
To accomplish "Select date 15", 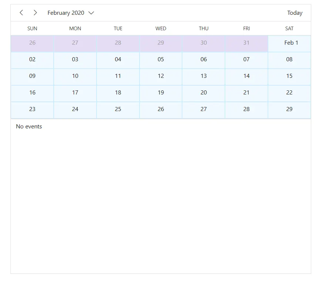I will pos(289,77).
